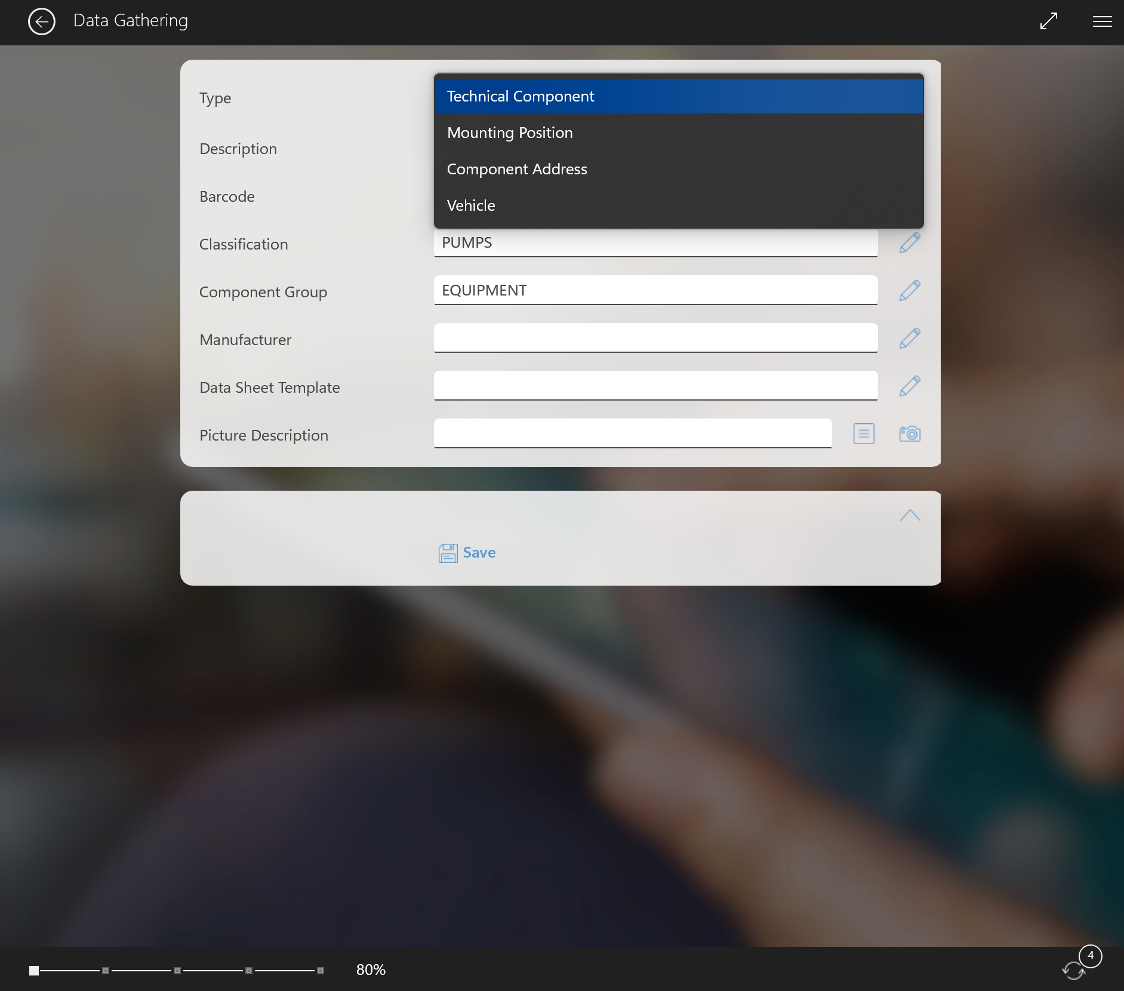Open Manufacturer picker with the pencil icon
The height and width of the screenshot is (991, 1124).
[x=910, y=338]
